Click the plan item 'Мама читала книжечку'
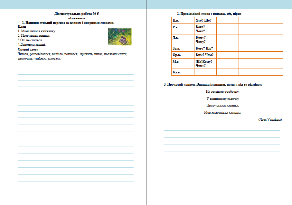This screenshot has width=292, height=205. point(37,31)
